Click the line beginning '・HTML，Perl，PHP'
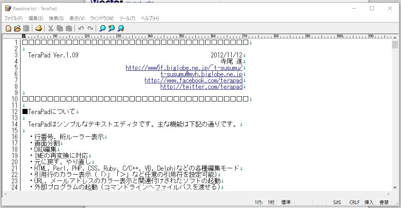 click(x=134, y=168)
